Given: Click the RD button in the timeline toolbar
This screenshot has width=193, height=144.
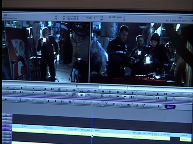Looking at the screenshot, I should coord(128,105).
